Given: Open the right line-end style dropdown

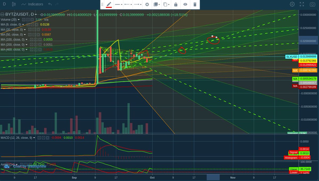Looking at the screenshot, I should coord(138,4).
